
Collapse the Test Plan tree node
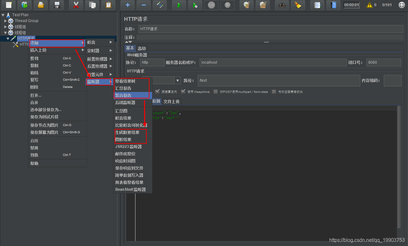[x=3, y=15]
